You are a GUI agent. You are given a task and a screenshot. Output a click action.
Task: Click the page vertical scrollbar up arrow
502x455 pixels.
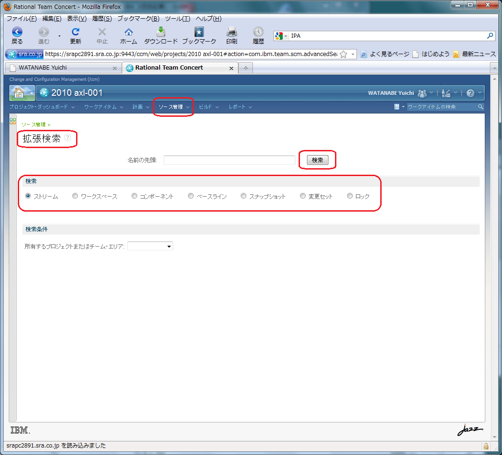point(495,78)
